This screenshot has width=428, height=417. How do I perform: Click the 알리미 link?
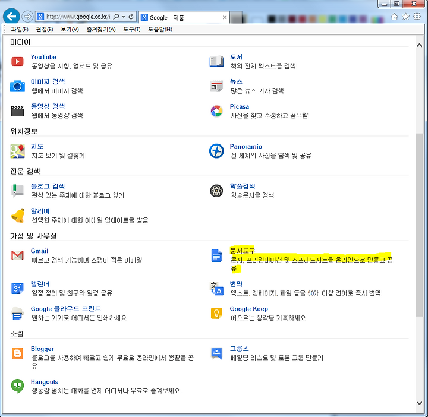coord(40,211)
